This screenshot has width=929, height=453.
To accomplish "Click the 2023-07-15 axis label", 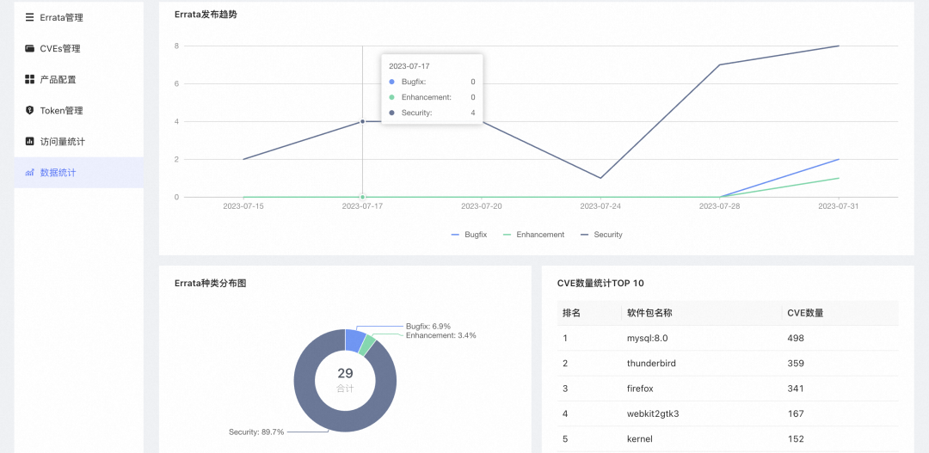I will pos(243,206).
